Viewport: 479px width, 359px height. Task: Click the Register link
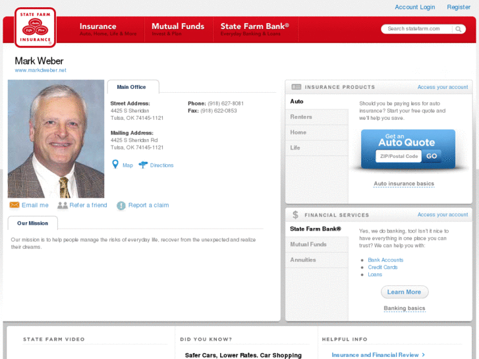point(459,7)
